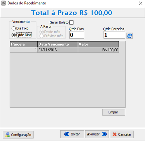Screen dimensions: 145x141
Task: Choose the Próximo mês radio option
Action: [x=42, y=36]
